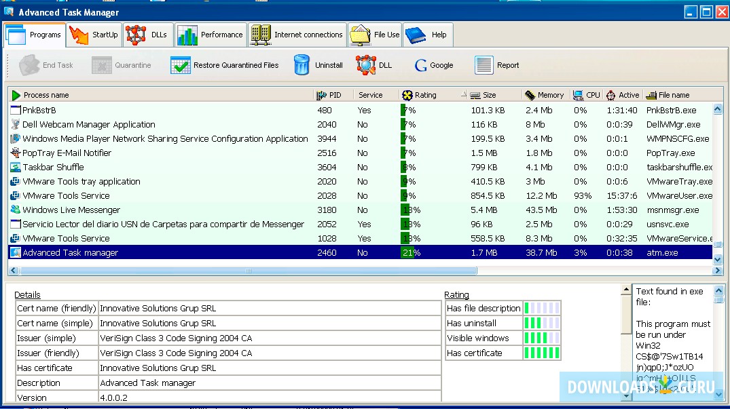Search the process with Google
This screenshot has width=730, height=409.
(x=434, y=65)
